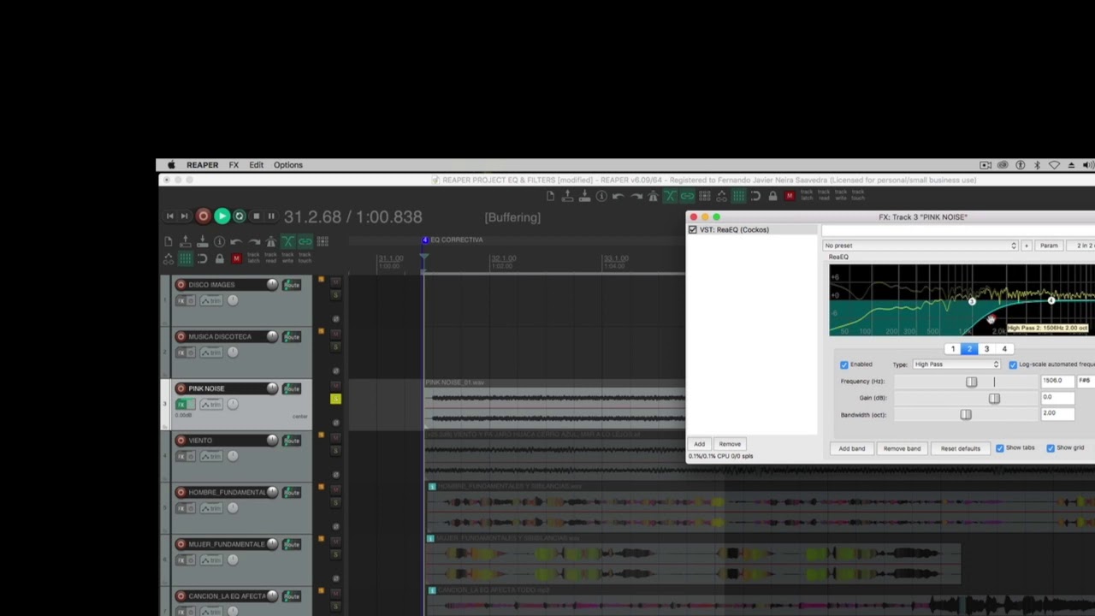
Task: Open the Type dropdown showing High Pass
Action: (956, 364)
